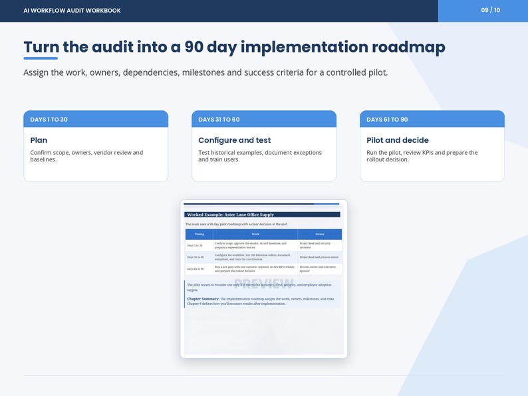This screenshot has width=528, height=396.
Task: Click the 'Owner' table column header
Action: (320, 234)
